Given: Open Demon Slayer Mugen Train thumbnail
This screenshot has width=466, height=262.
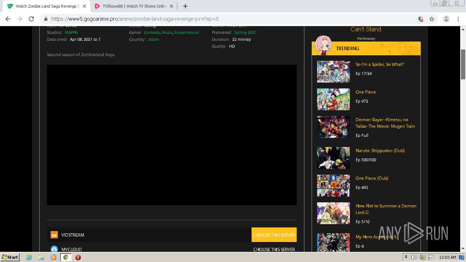Looking at the screenshot, I should pos(333,127).
